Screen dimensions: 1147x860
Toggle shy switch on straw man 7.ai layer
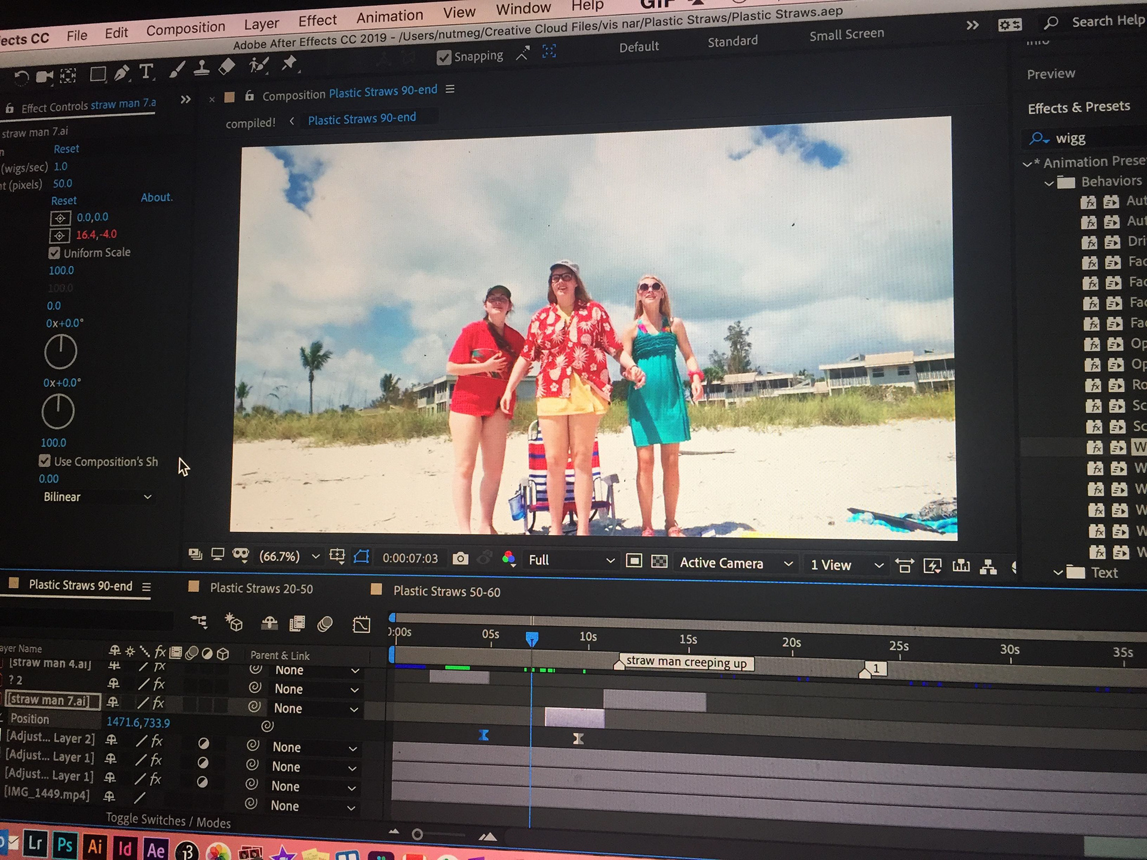112,702
